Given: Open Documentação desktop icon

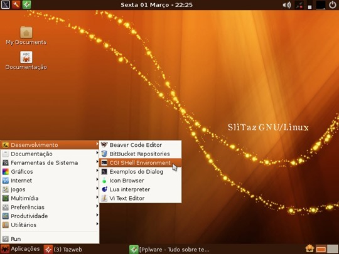Looking at the screenshot, I should [x=26, y=60].
